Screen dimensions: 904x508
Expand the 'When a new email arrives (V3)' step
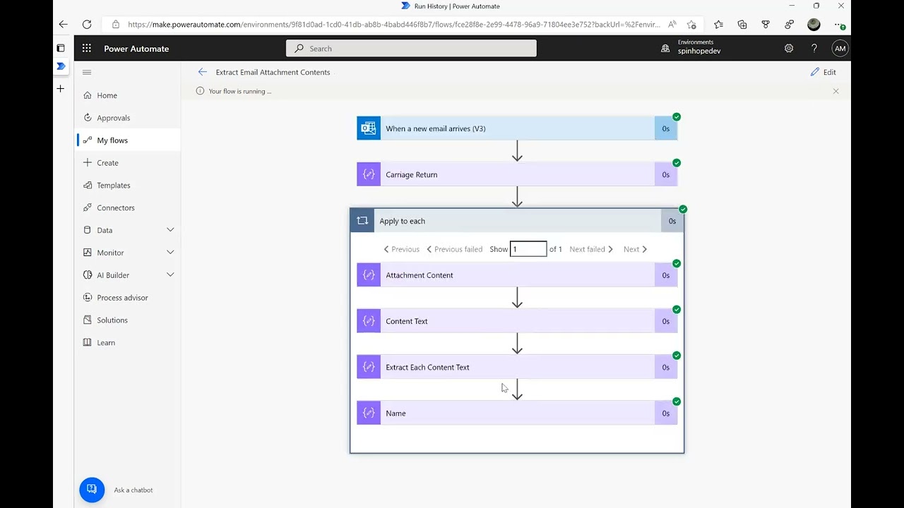coord(517,128)
